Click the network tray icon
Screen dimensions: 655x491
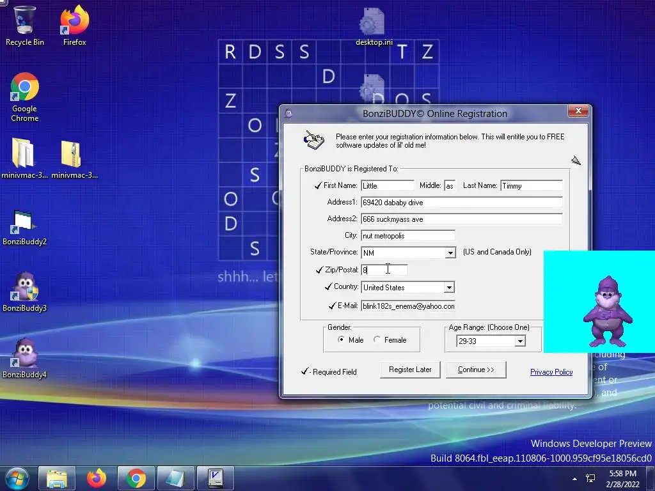(x=590, y=478)
